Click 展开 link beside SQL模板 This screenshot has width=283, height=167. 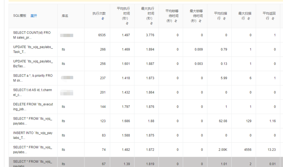point(34,16)
